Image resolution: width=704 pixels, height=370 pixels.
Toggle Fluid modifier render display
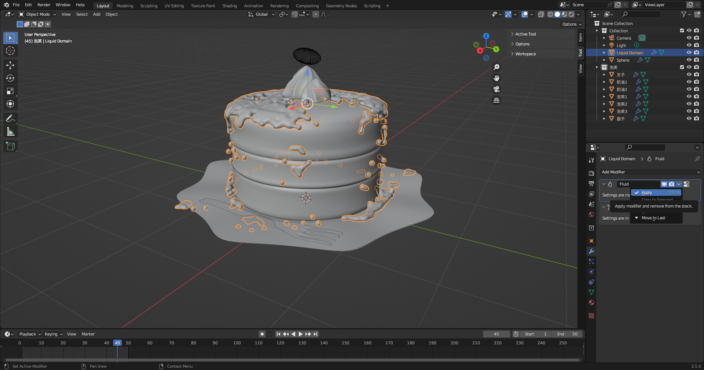[x=671, y=184]
